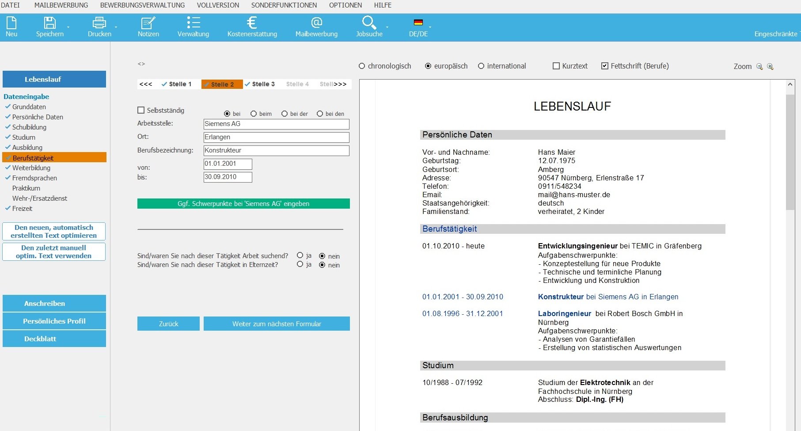This screenshot has width=801, height=431.
Task: Open the DATEI menu
Action: [x=10, y=5]
